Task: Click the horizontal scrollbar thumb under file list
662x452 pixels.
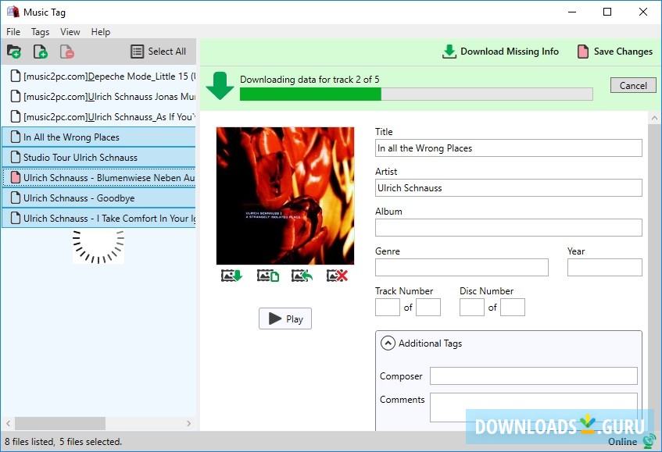Action: pos(60,423)
